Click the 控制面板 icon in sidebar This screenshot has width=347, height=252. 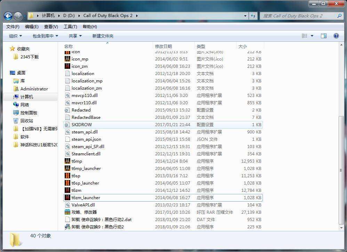[x=16, y=113]
